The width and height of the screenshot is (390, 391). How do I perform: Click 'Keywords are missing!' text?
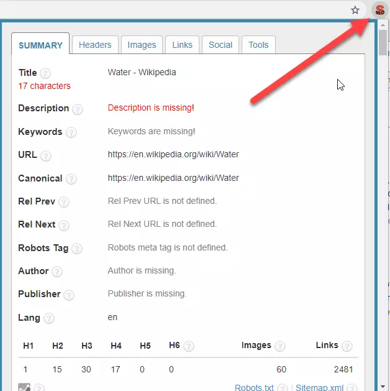click(152, 131)
